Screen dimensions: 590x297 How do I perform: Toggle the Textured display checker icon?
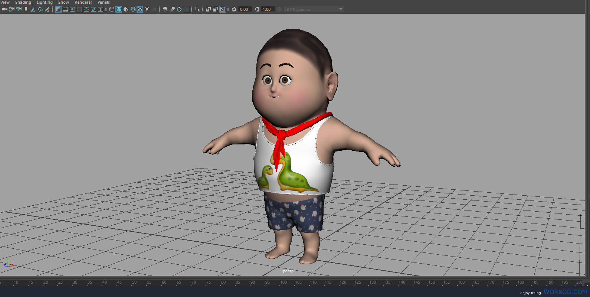pos(140,9)
